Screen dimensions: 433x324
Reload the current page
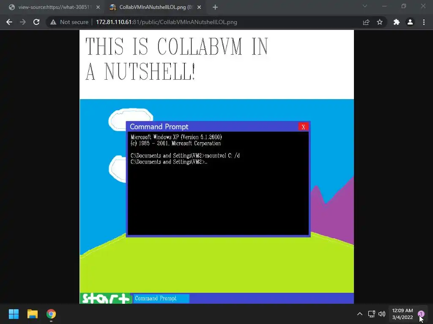point(36,22)
